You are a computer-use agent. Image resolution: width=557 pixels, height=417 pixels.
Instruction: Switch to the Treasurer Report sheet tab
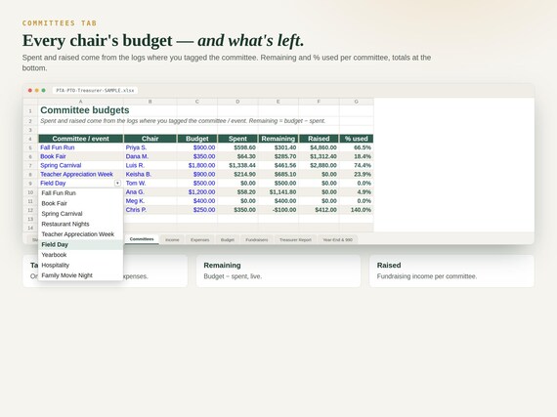pyautogui.click(x=295, y=240)
